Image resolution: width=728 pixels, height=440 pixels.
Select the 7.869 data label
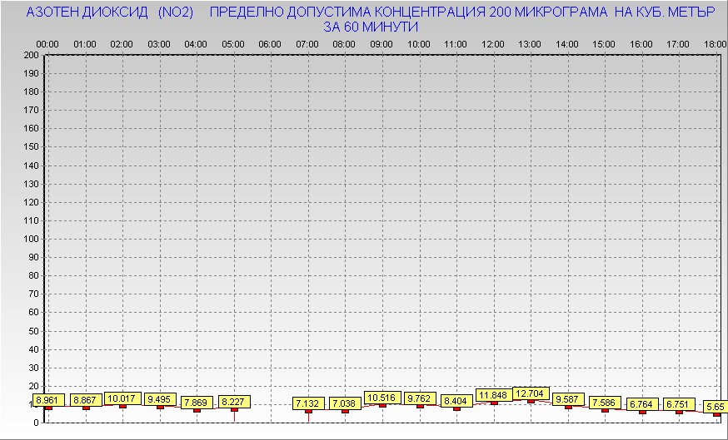pos(197,403)
